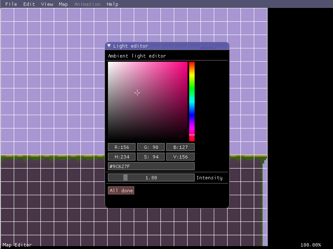333x249 pixels.
Task: Open the Map menu
Action: [63, 4]
